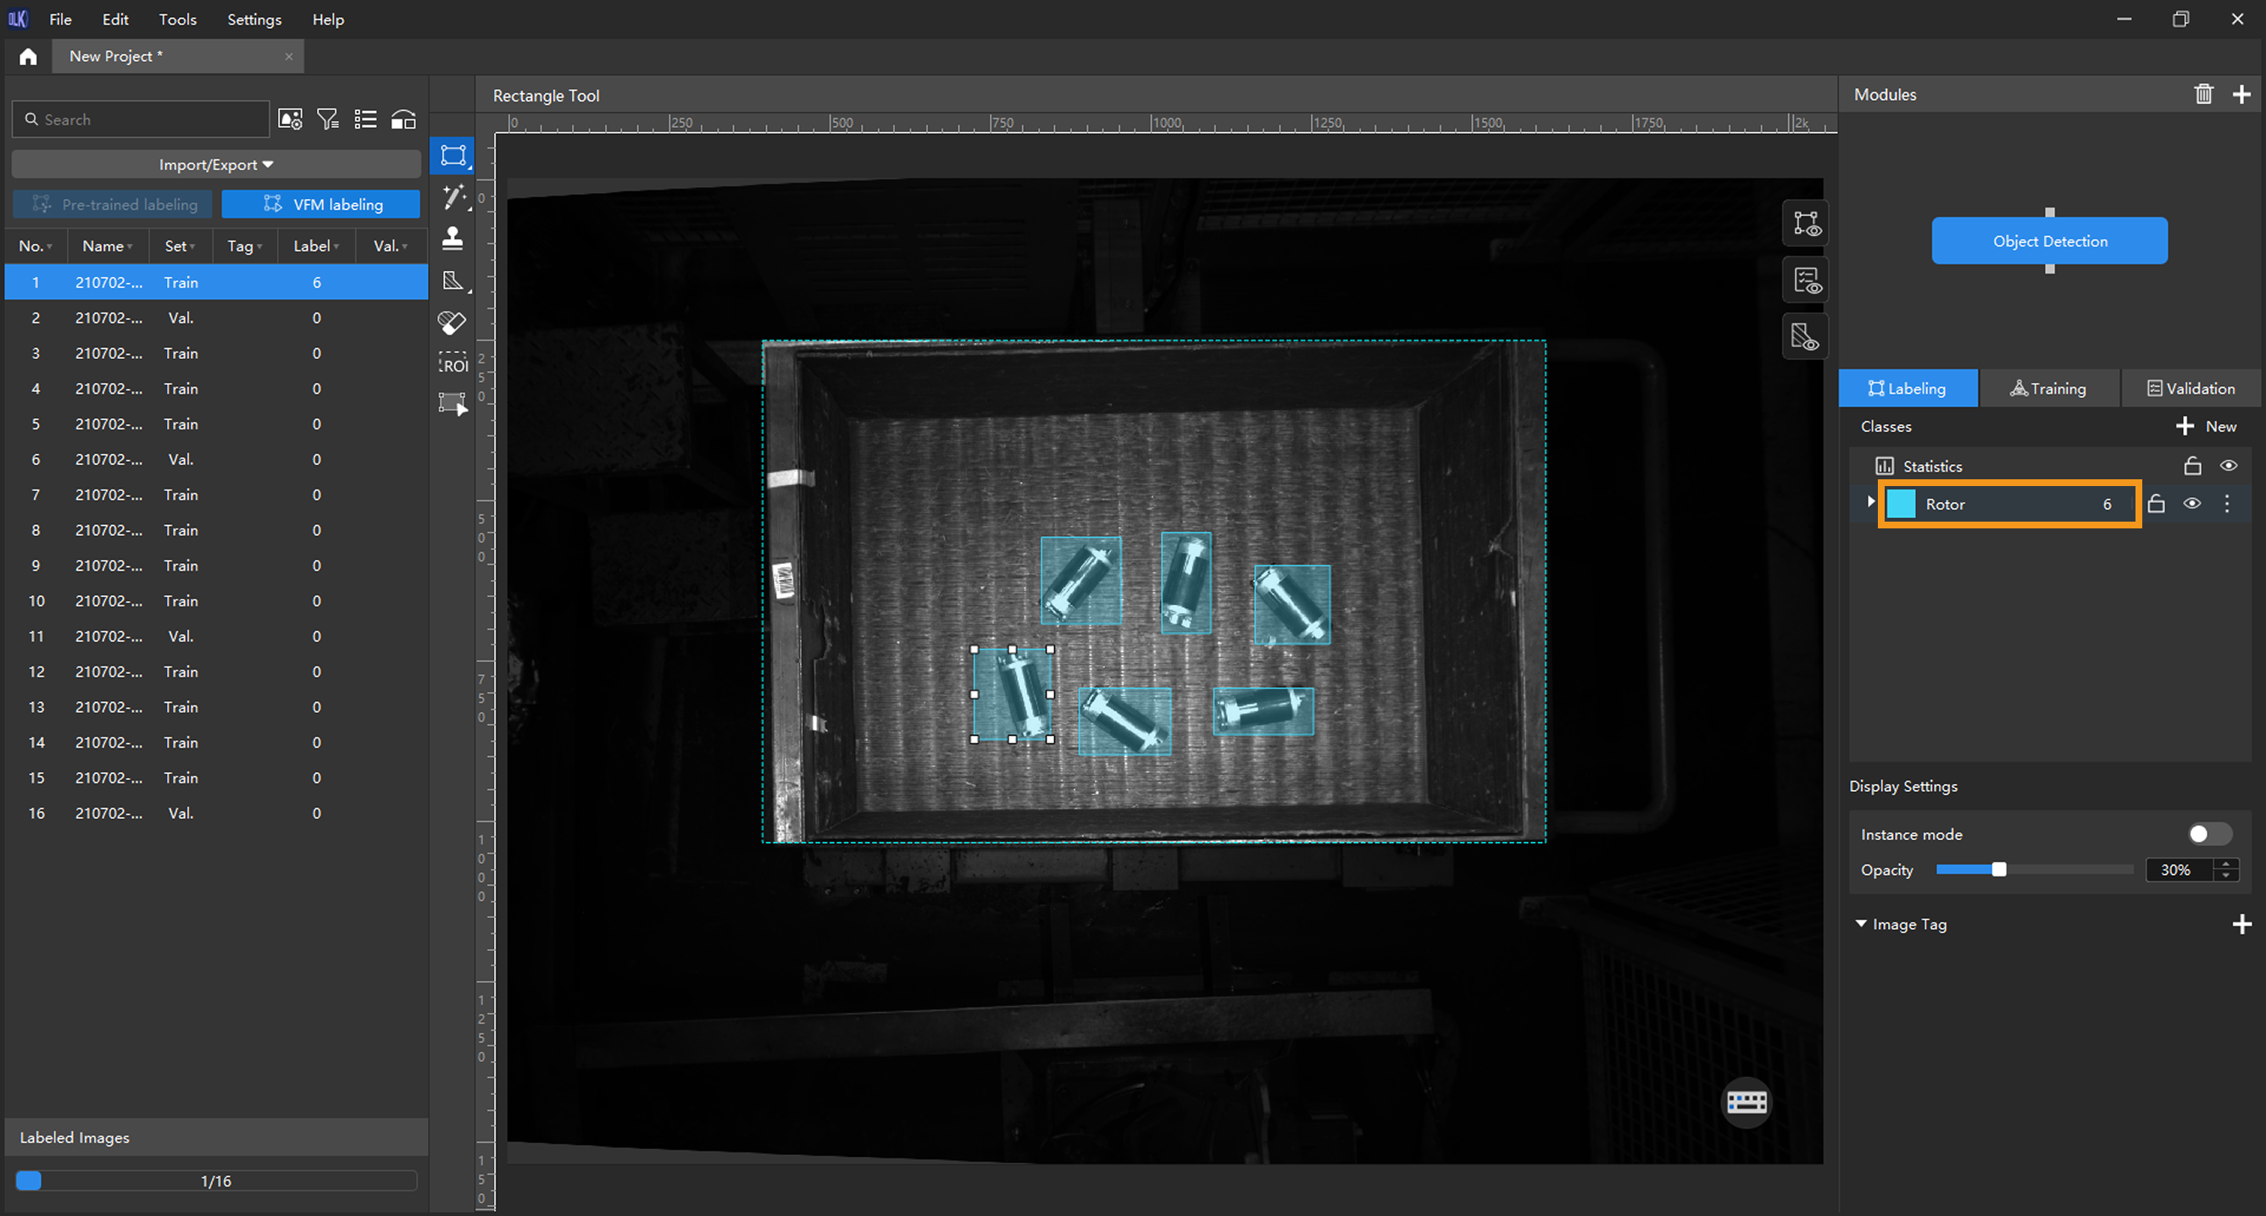The image size is (2266, 1216).
Task: Click the VFM labeling button
Action: 321,204
